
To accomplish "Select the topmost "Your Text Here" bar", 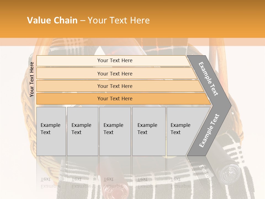I will [115, 61].
